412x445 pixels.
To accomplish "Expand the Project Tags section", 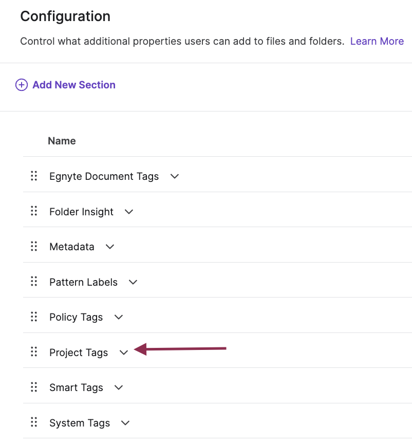I will (123, 353).
